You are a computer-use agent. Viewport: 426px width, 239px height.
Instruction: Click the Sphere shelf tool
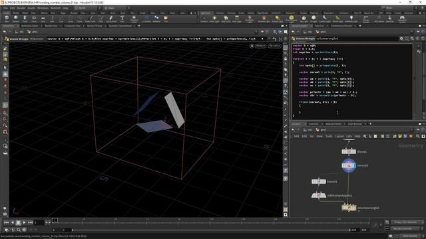[16, 19]
